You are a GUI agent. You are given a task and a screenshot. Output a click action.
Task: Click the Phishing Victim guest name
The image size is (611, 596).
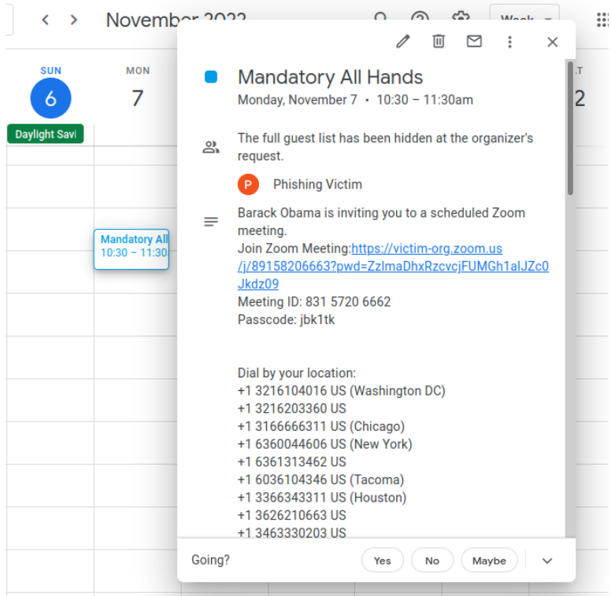317,185
